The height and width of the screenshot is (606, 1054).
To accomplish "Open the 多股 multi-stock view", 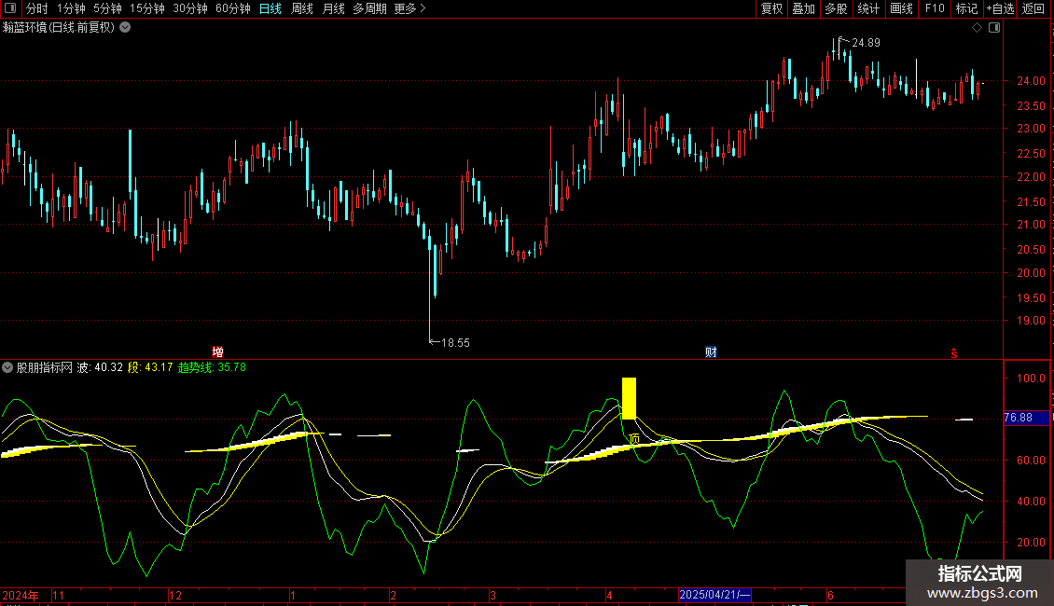I will (x=836, y=8).
